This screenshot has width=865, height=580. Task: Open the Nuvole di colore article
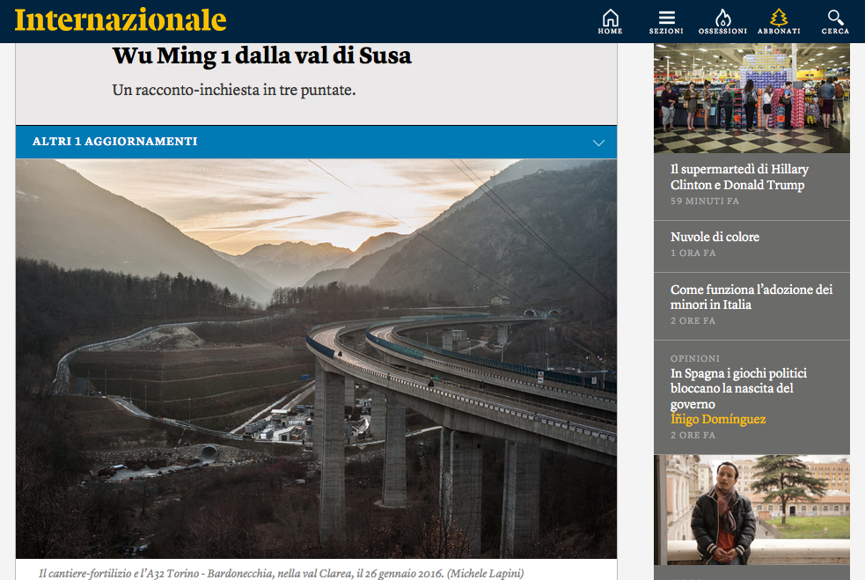point(715,237)
